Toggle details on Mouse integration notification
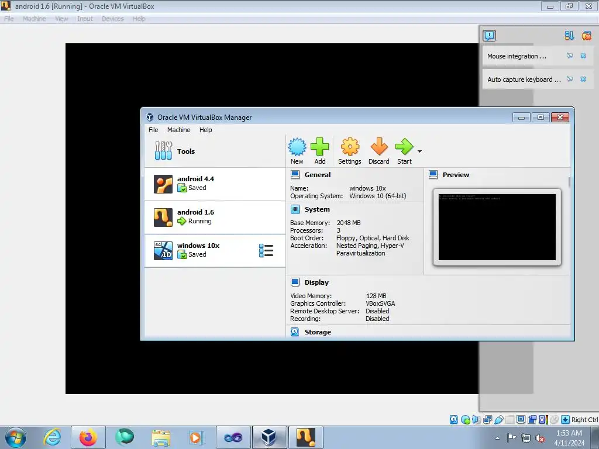Image resolution: width=599 pixels, height=449 pixels. [570, 56]
